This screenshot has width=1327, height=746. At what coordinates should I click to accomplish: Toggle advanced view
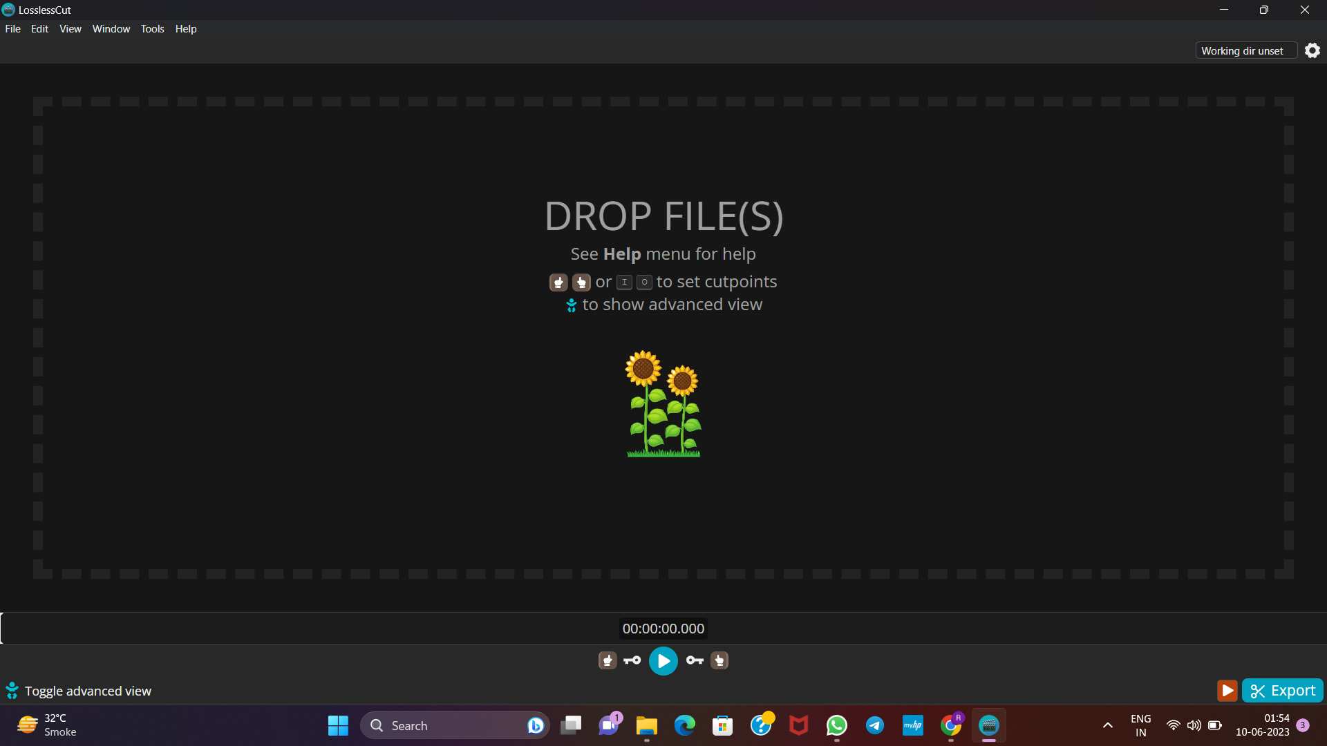click(78, 691)
